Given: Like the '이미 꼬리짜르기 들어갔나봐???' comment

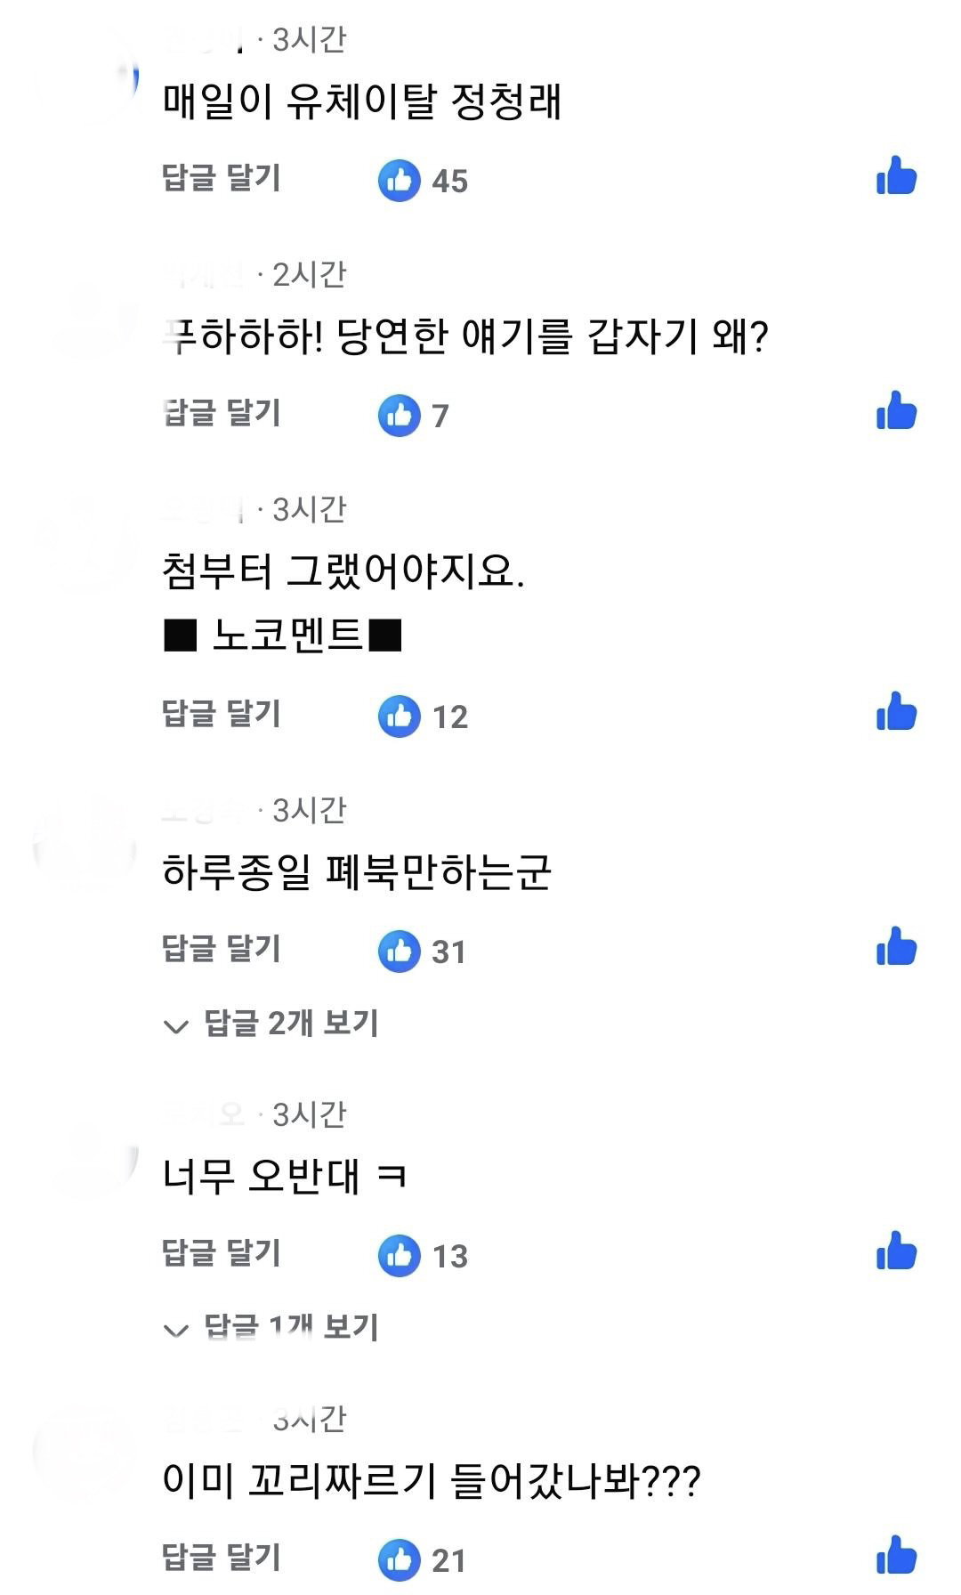Looking at the screenshot, I should 896,1556.
